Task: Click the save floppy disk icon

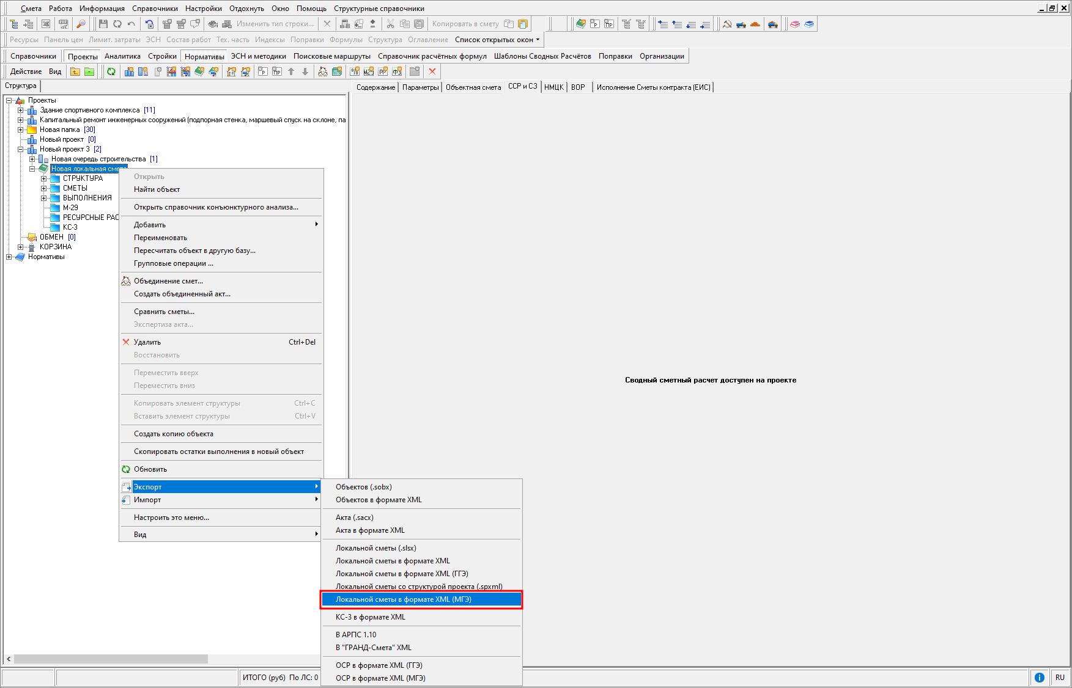Action: [103, 24]
